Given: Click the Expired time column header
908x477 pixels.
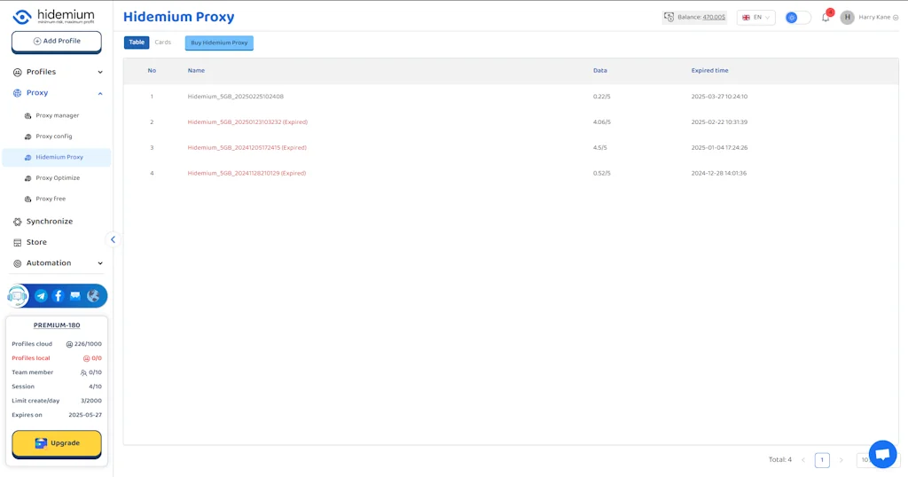Looking at the screenshot, I should click(x=710, y=71).
